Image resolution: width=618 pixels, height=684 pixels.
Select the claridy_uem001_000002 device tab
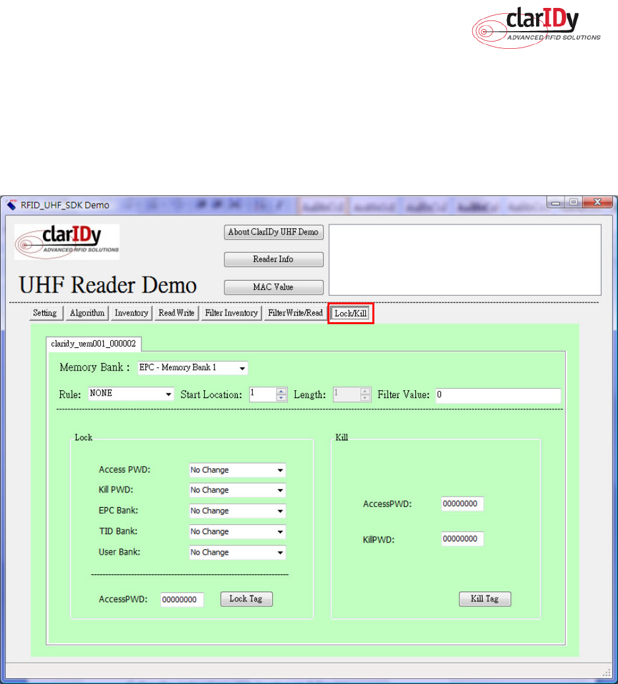[x=93, y=344]
